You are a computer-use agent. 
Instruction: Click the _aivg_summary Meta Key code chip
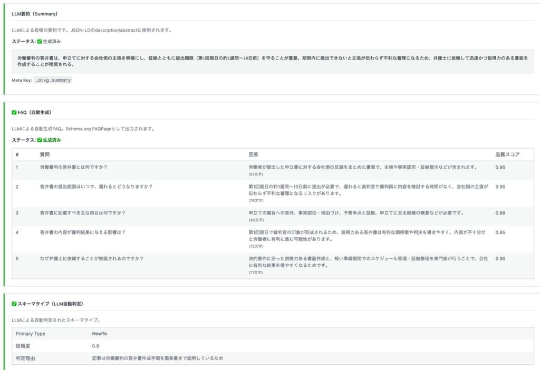(53, 80)
